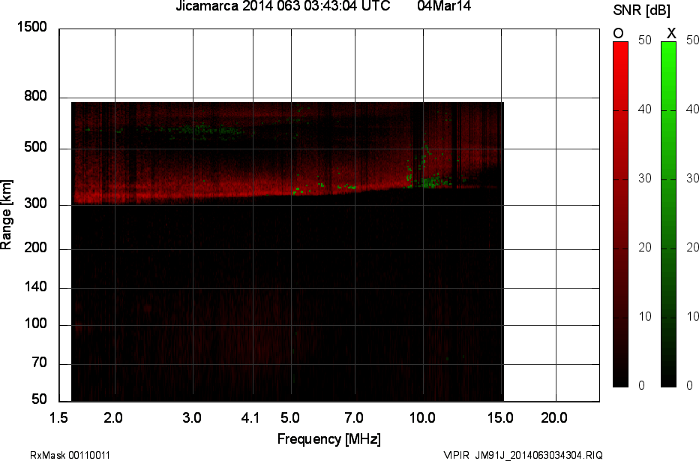The height and width of the screenshot is (461, 699).
Task: Click the 50 km range tick label
Action: (x=39, y=400)
